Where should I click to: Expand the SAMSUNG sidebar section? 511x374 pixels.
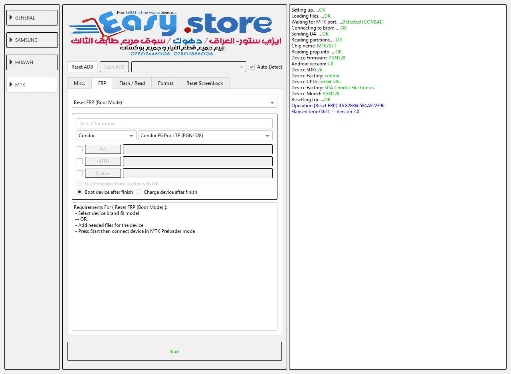[x=32, y=40]
